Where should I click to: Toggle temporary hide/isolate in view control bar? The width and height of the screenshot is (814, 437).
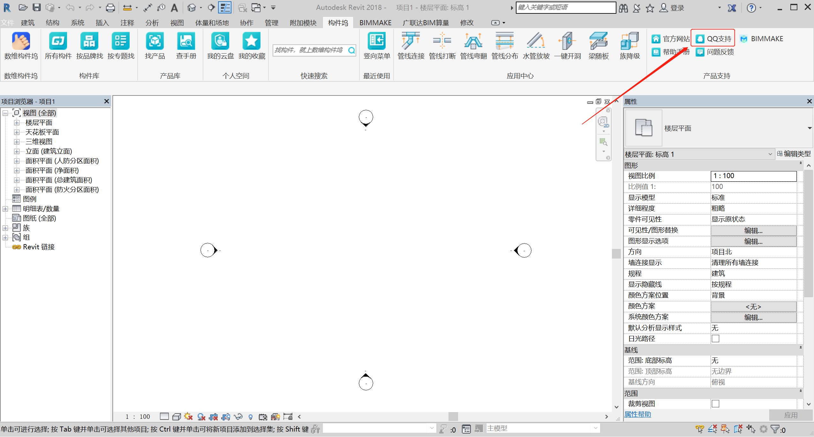click(x=238, y=417)
